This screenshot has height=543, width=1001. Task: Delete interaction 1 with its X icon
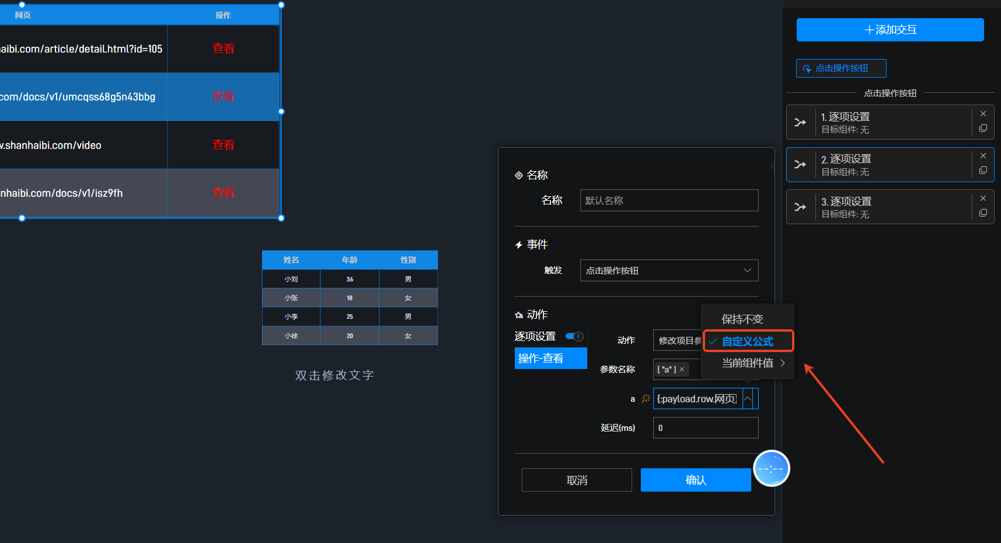(983, 114)
